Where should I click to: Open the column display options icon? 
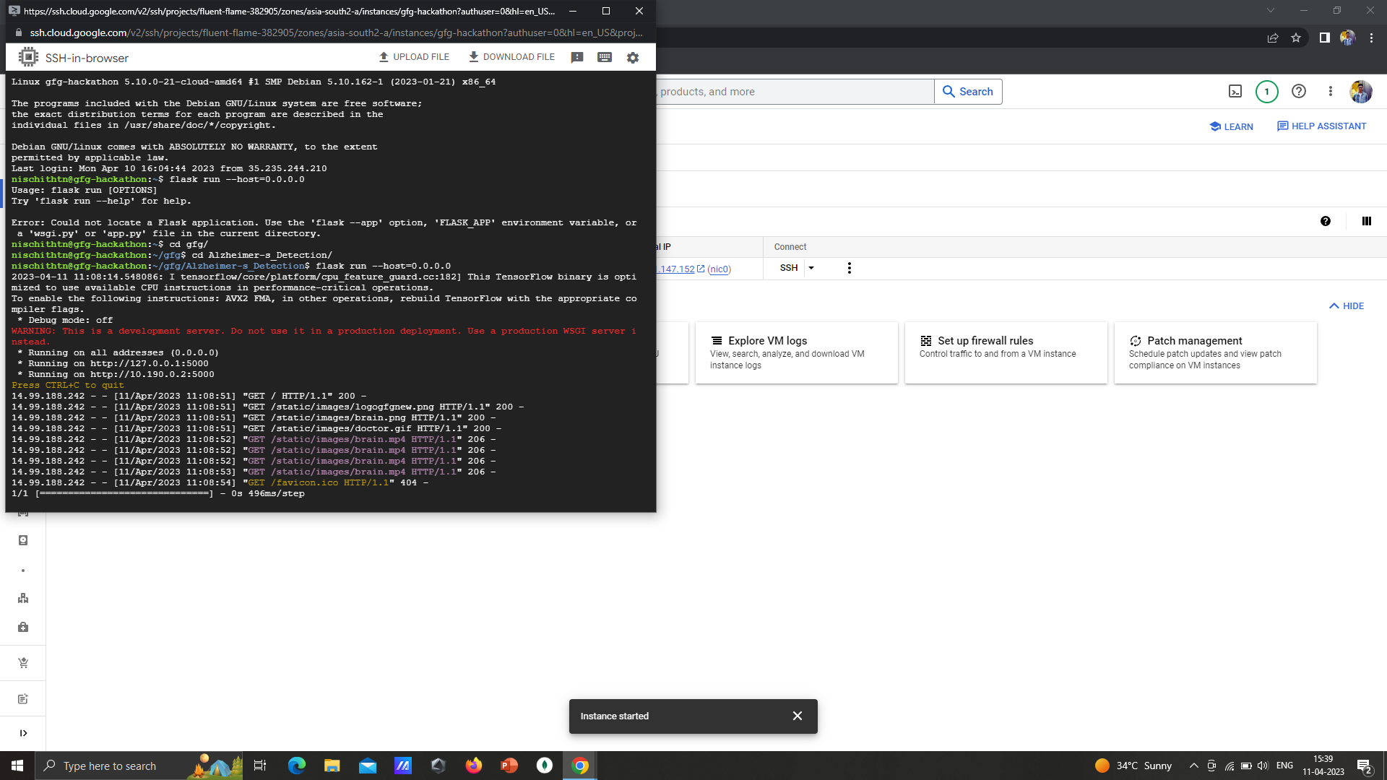1367,222
